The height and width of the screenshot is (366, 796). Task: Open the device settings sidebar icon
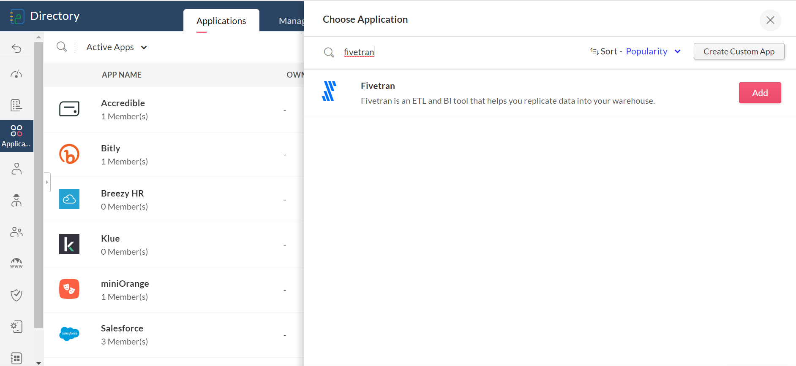tap(16, 327)
